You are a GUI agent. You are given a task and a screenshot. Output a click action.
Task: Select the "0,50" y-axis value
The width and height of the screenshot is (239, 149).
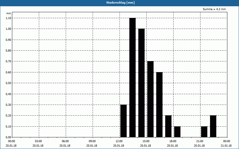(8, 83)
